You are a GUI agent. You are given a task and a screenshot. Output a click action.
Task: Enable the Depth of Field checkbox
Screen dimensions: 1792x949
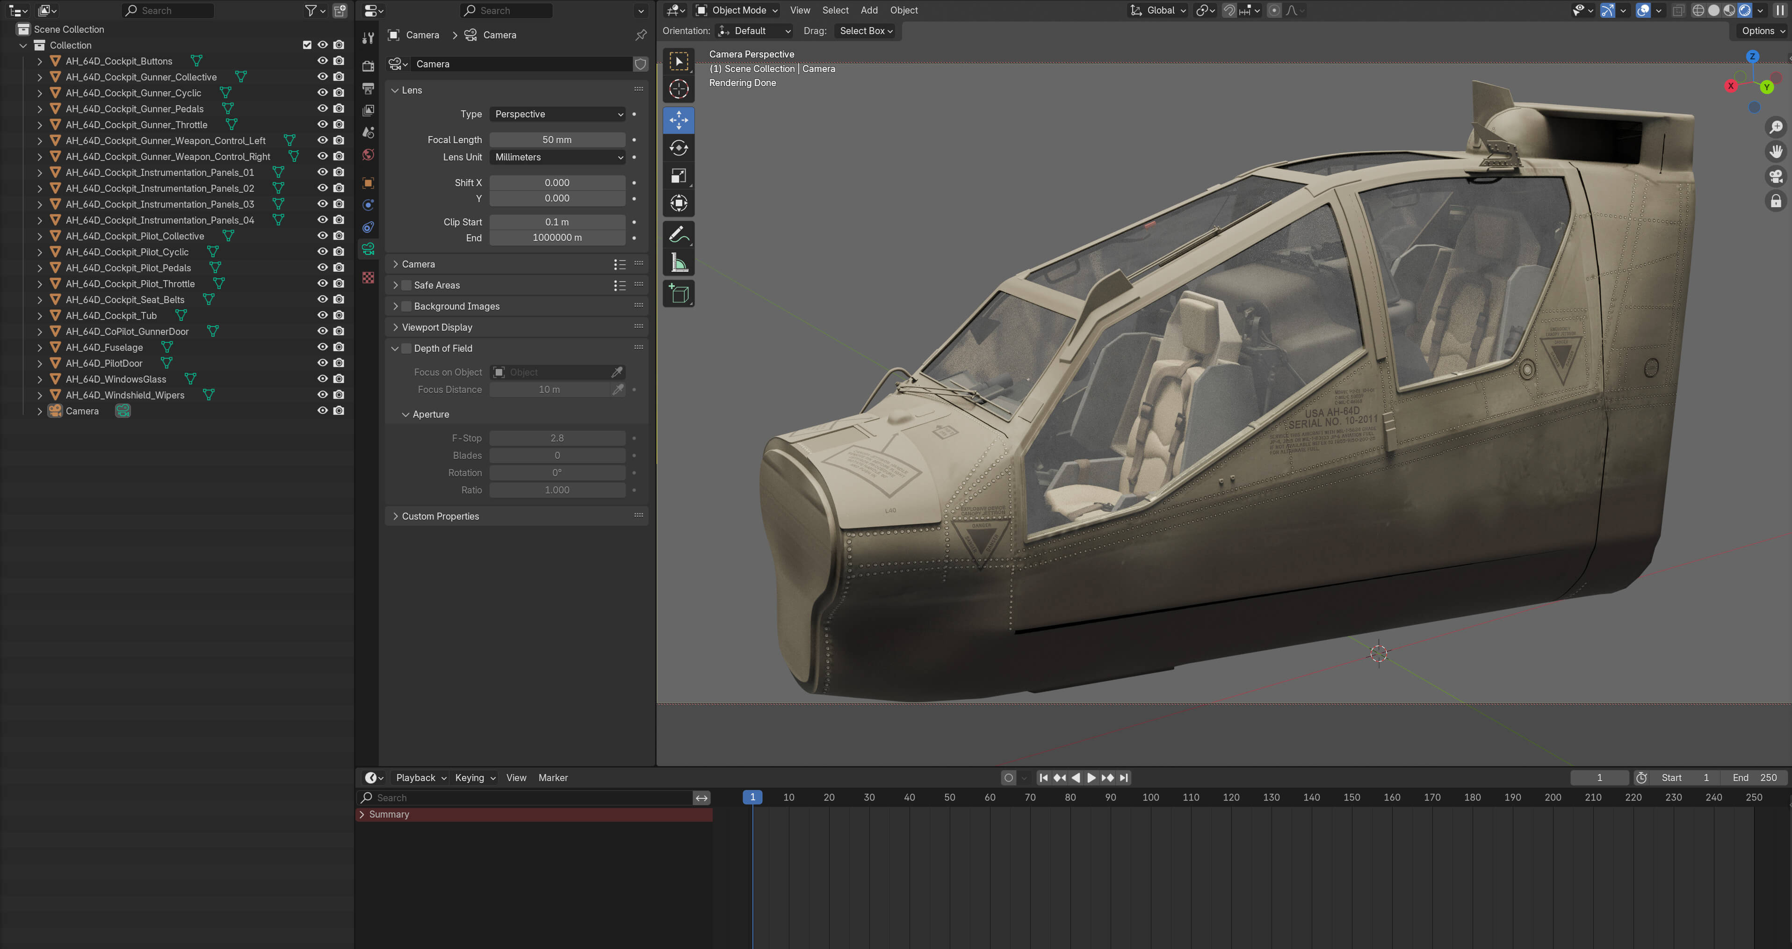coord(407,348)
